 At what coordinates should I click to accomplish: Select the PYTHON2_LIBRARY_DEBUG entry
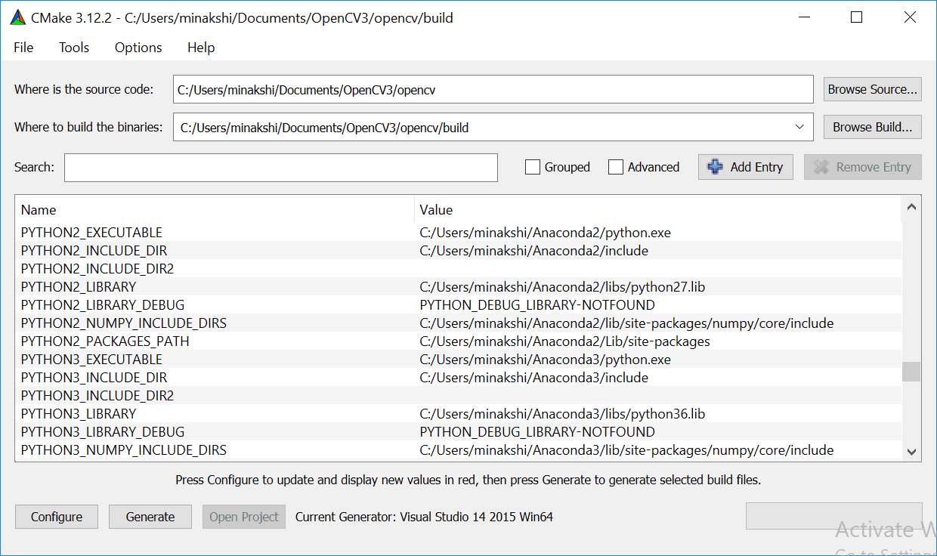pyautogui.click(x=103, y=304)
